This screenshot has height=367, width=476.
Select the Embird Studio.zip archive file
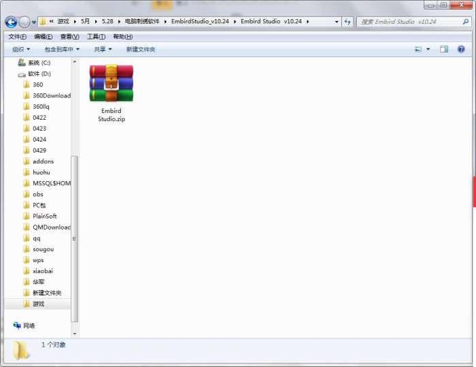pyautogui.click(x=112, y=93)
